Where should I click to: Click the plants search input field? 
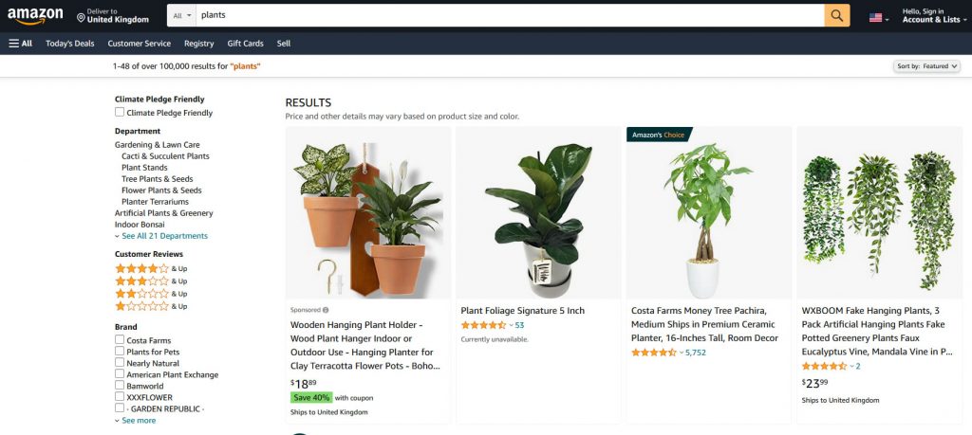click(x=510, y=15)
